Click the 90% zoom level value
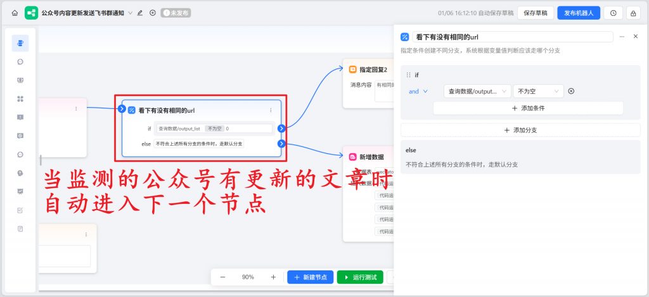This screenshot has width=649, height=297. click(x=248, y=277)
